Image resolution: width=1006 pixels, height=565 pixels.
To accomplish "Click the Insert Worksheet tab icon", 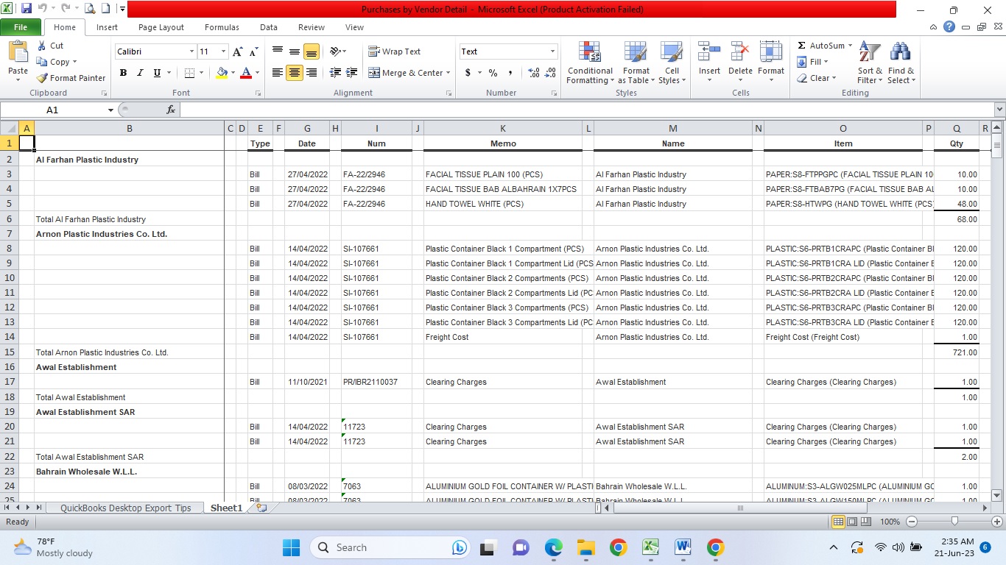I will tap(261, 508).
